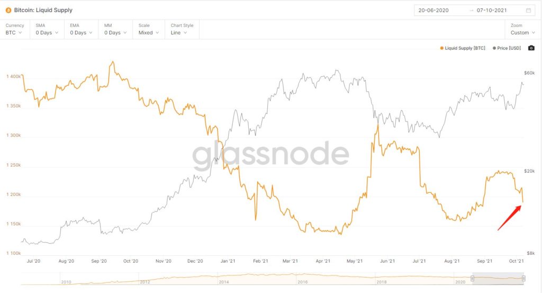542x293 pixels.
Task: Toggle Liquid Supply [BTC] series visibility
Action: click(462, 48)
